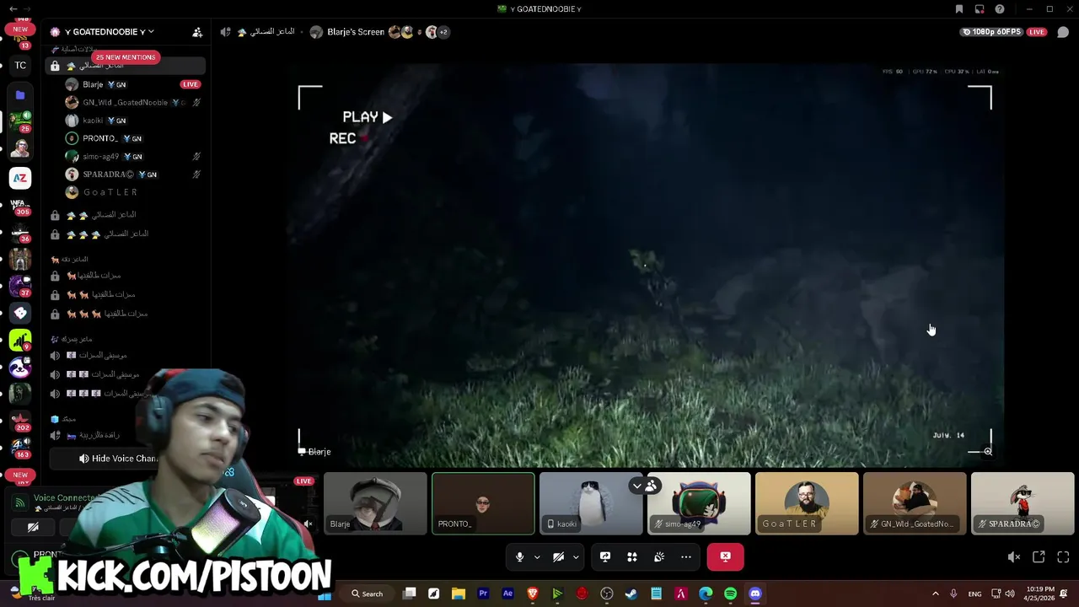Open the server folder icon
The width and height of the screenshot is (1079, 607).
tap(20, 95)
